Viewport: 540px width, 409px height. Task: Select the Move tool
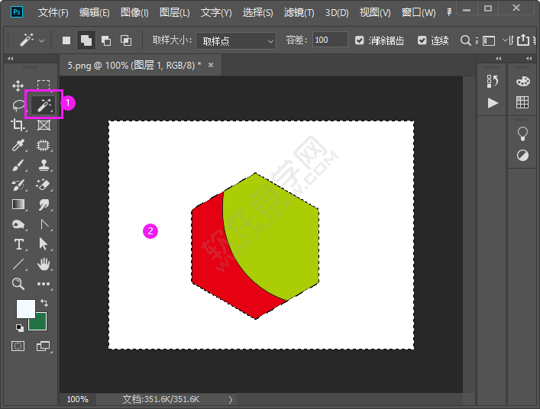click(x=18, y=86)
